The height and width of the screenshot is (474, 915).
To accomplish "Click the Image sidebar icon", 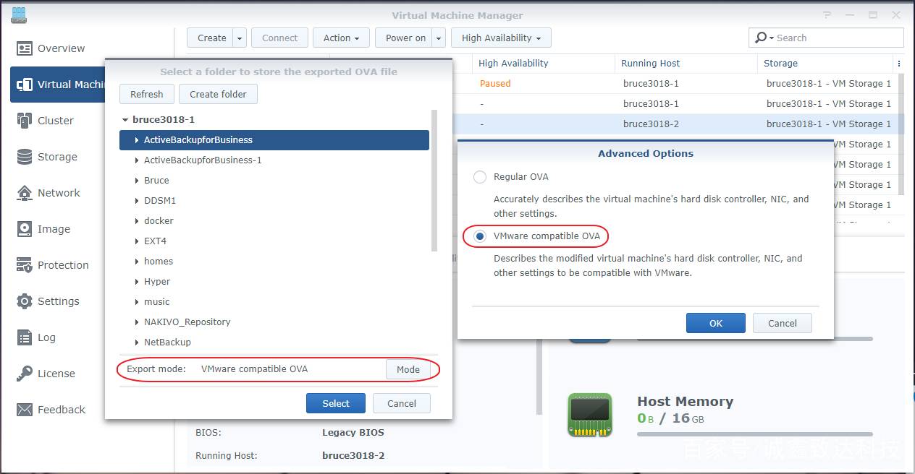I will point(25,229).
